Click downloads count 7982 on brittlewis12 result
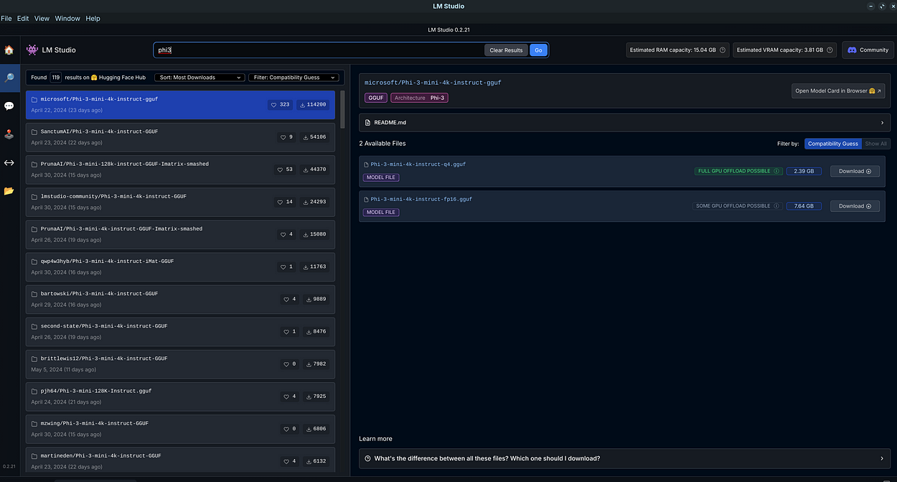The image size is (897, 482). click(316, 364)
